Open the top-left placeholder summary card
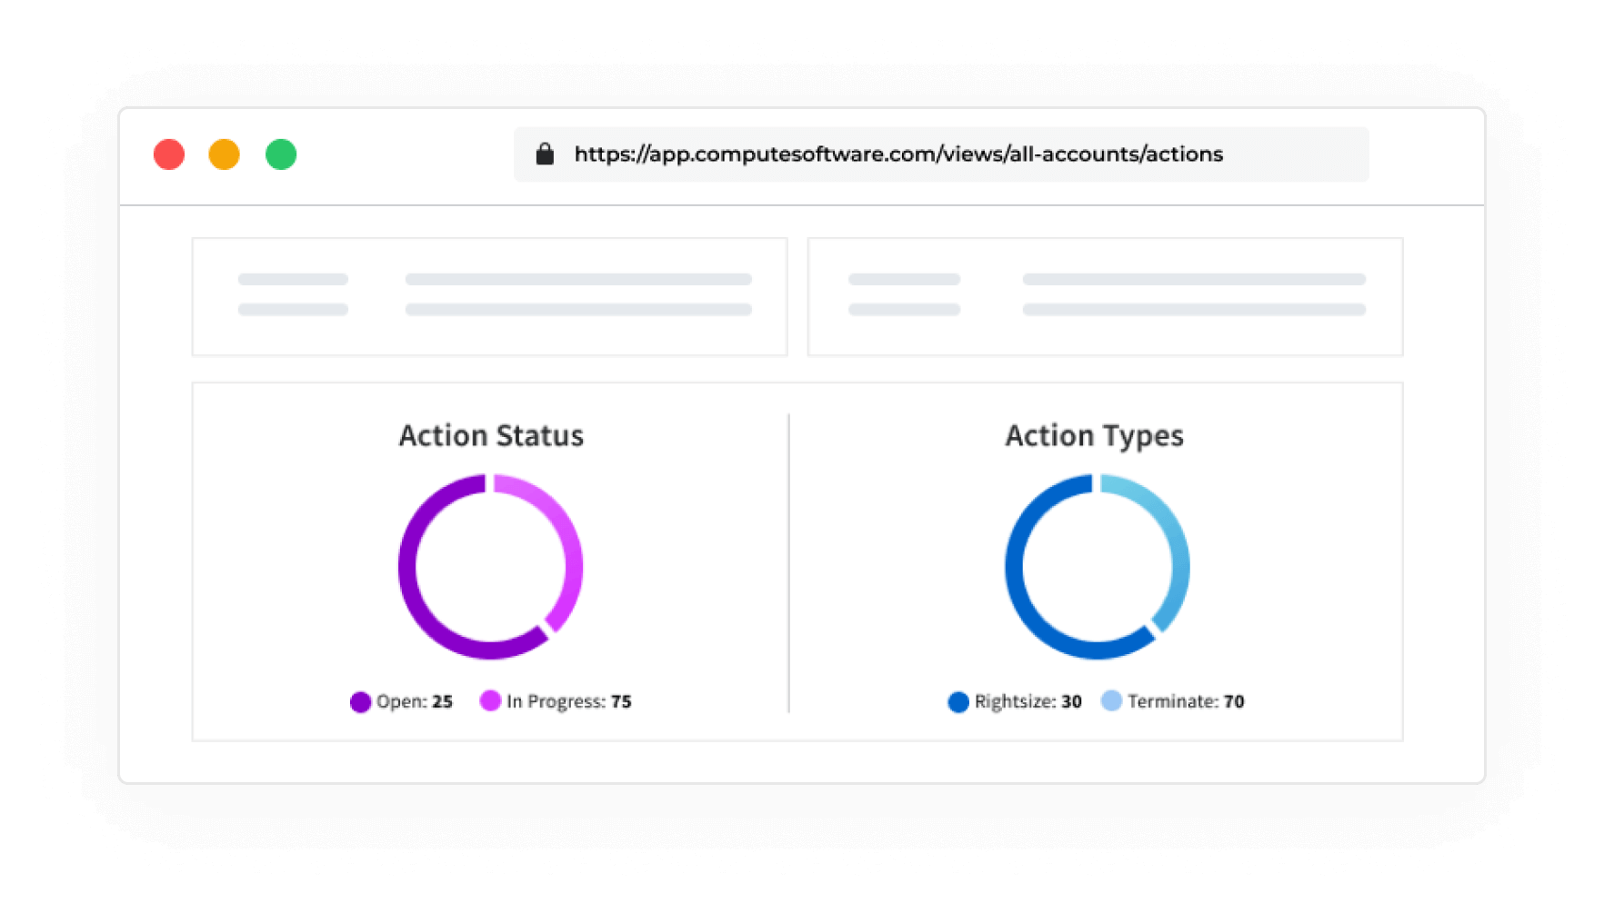The width and height of the screenshot is (1604, 913). pos(489,296)
